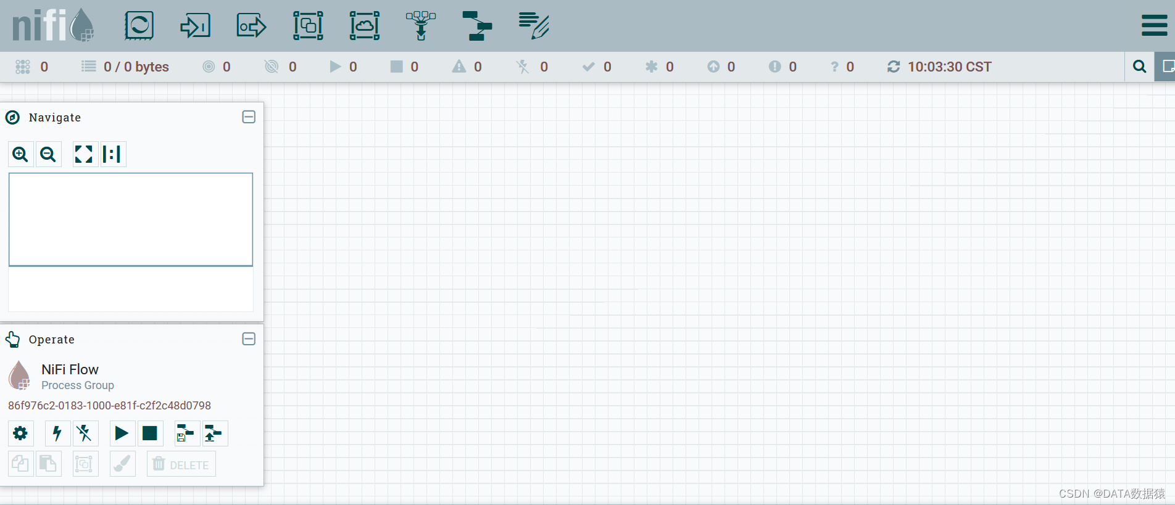Screen dimensions: 1175x505
Task: Stop the flow with stop button
Action: point(150,433)
